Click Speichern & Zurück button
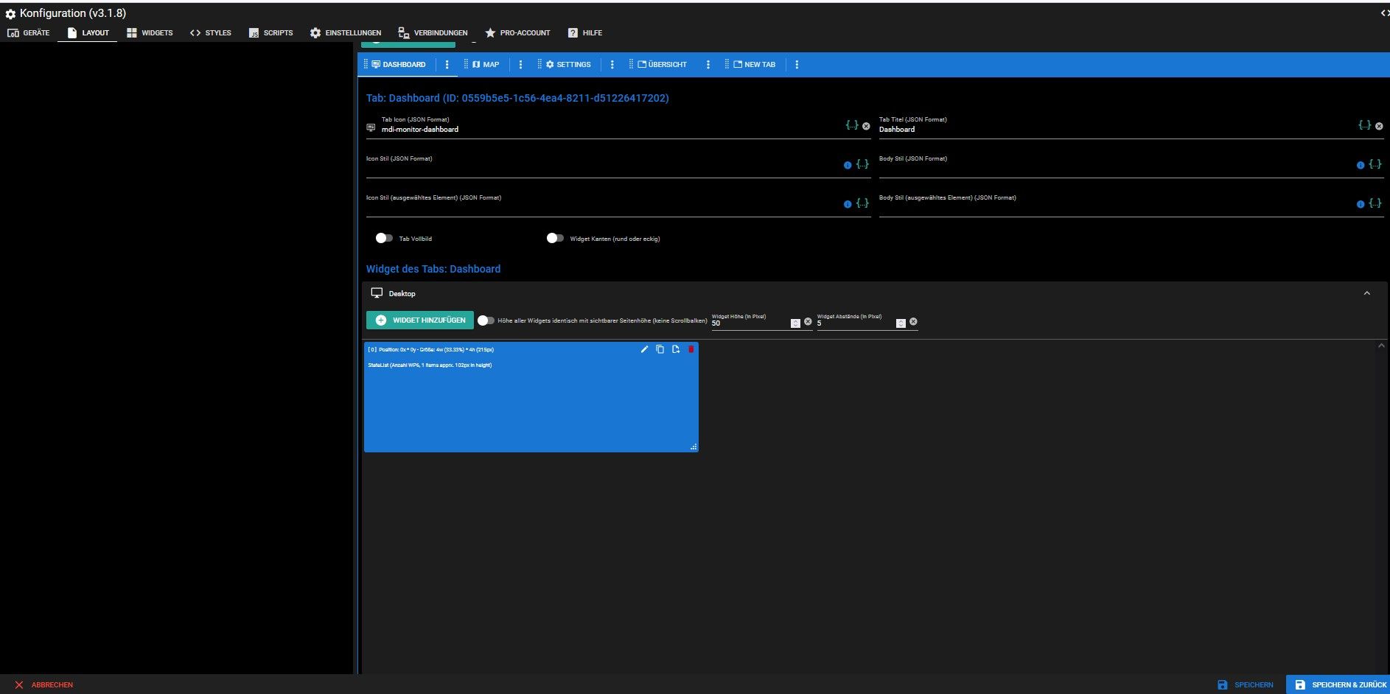 pos(1338,684)
